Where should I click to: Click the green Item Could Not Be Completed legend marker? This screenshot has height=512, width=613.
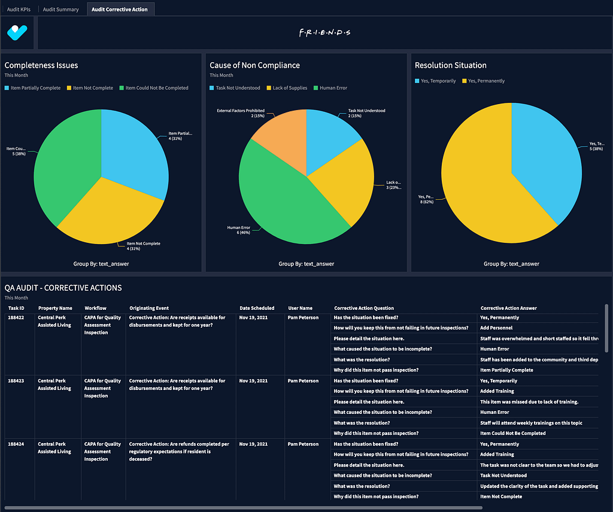(x=122, y=88)
